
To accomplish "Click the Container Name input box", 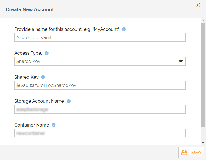I will (x=100, y=133).
